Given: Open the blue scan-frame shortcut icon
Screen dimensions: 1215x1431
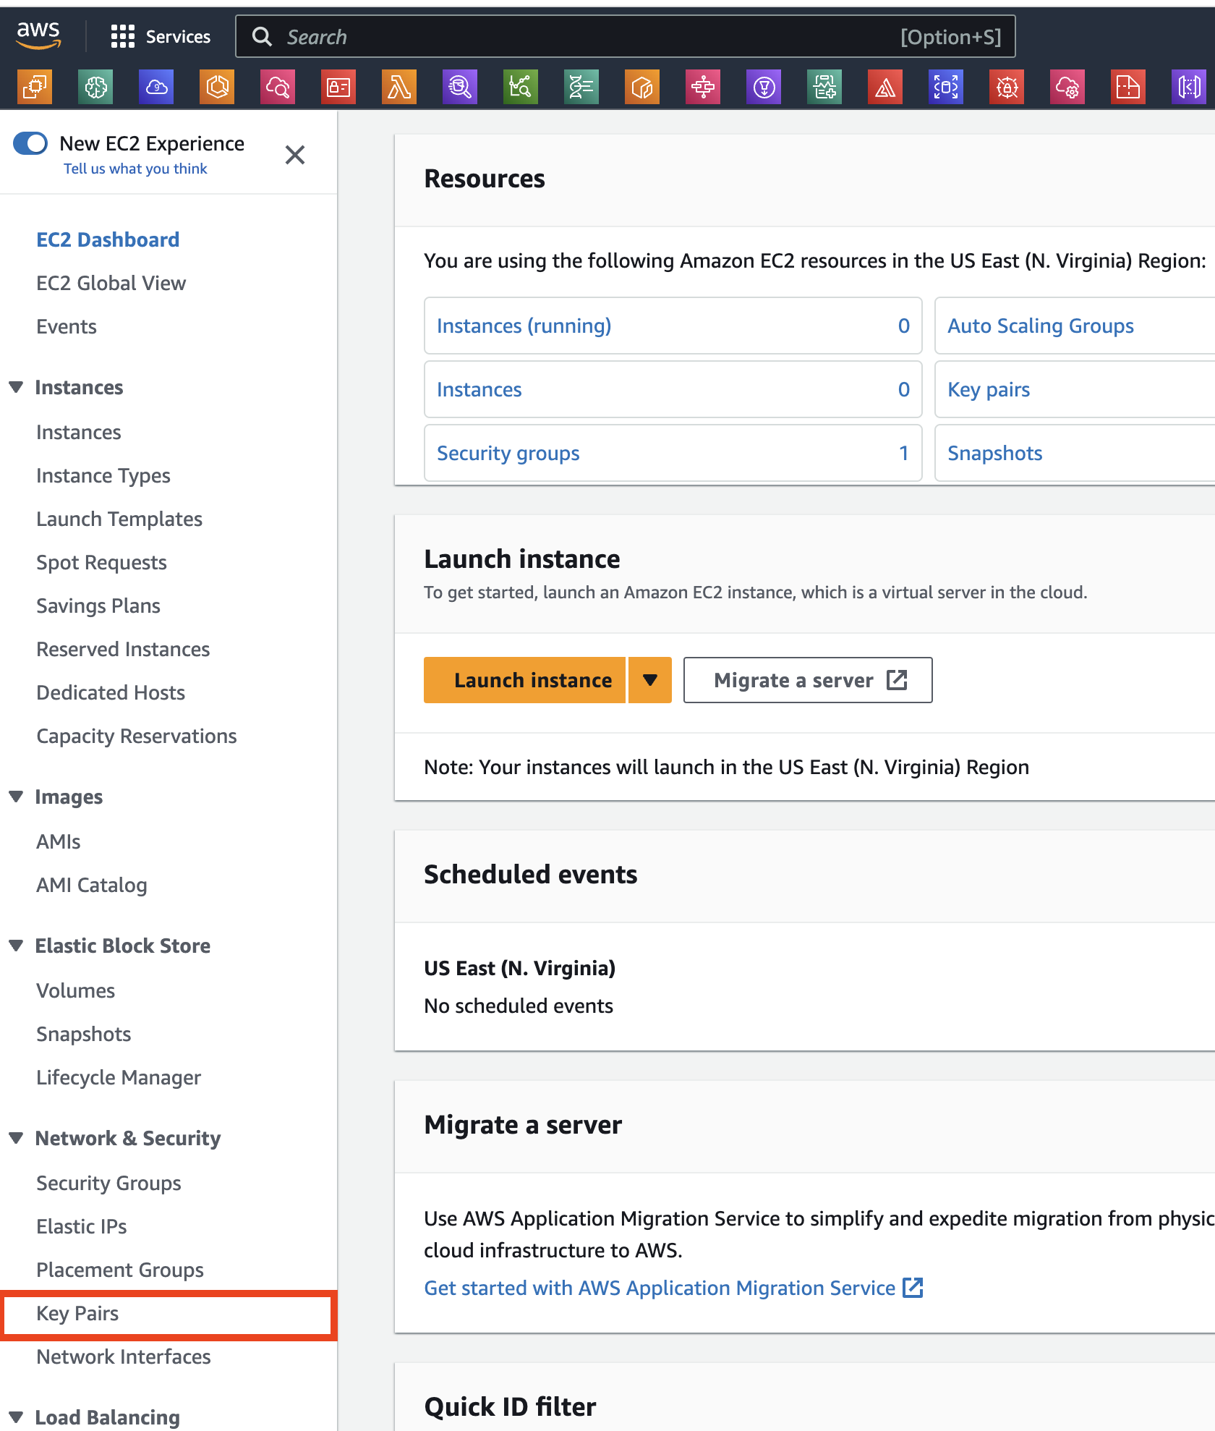Looking at the screenshot, I should pyautogui.click(x=946, y=88).
